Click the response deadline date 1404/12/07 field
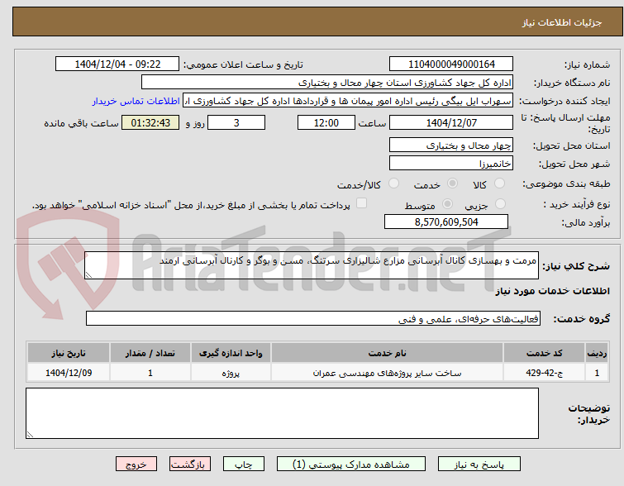Image resolution: width=624 pixels, height=486 pixels. (x=451, y=122)
